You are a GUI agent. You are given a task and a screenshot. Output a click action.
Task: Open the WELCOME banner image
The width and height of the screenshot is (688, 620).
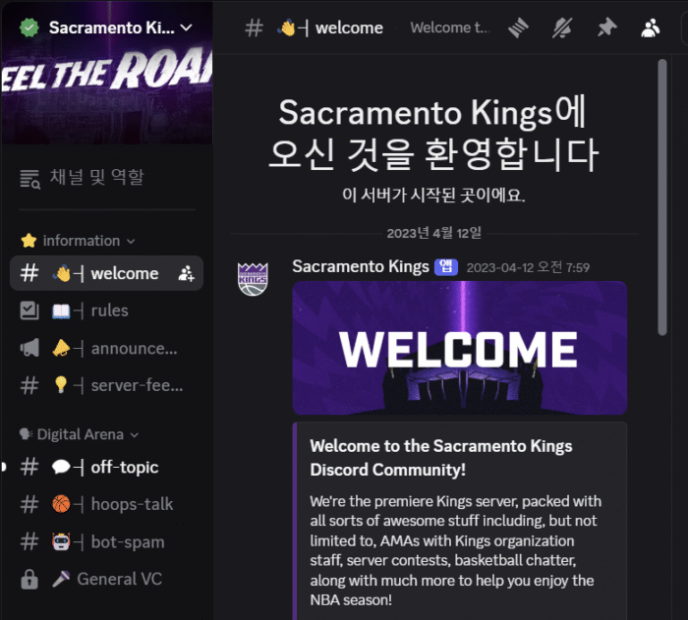pos(459,348)
